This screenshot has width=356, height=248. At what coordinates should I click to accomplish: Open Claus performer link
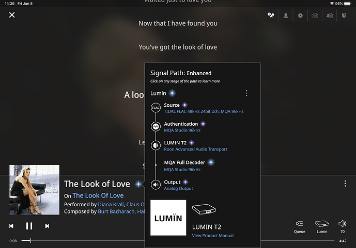point(135,205)
